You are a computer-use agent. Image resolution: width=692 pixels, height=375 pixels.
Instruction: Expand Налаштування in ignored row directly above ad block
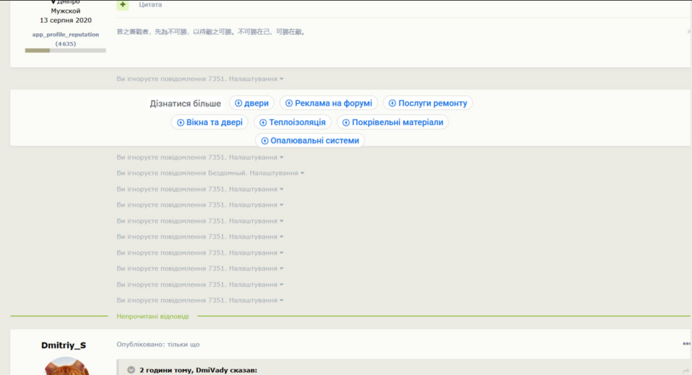[x=256, y=79]
